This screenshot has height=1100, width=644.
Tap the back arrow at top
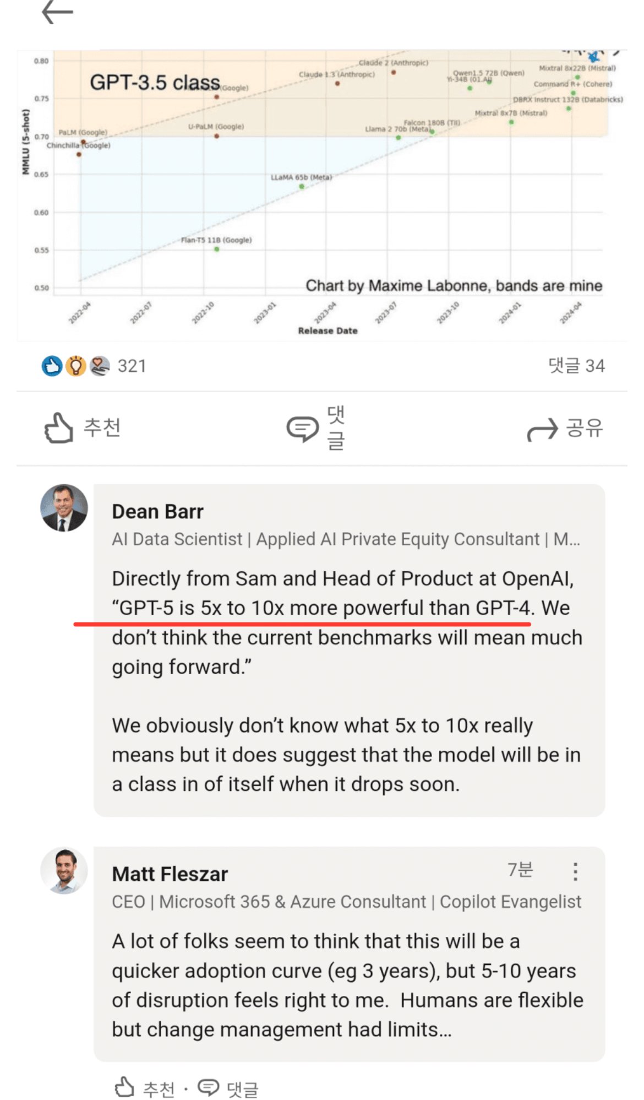(x=57, y=12)
